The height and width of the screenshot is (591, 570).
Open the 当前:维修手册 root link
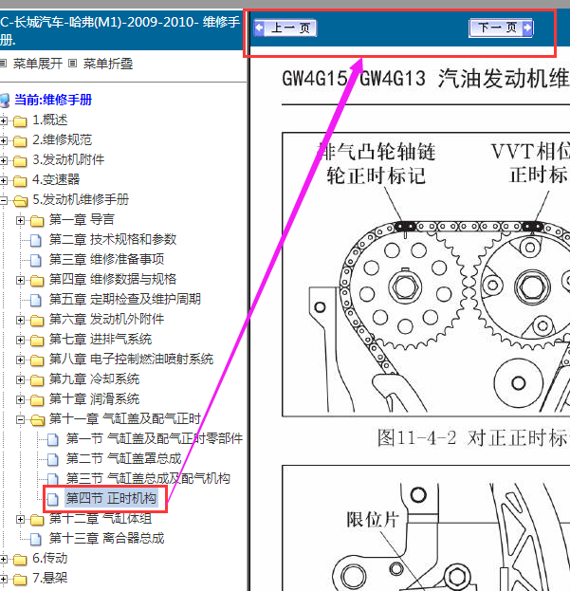pyautogui.click(x=53, y=100)
